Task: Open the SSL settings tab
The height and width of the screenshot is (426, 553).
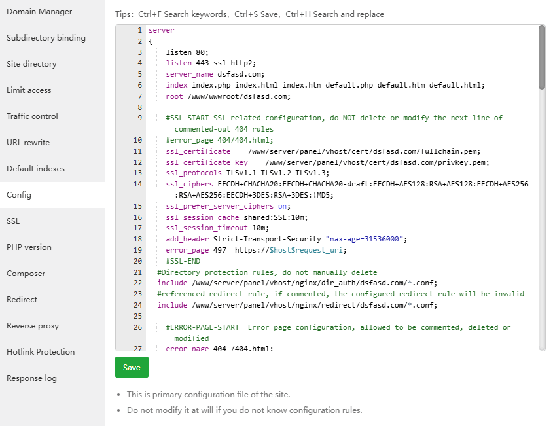Action: (x=13, y=221)
